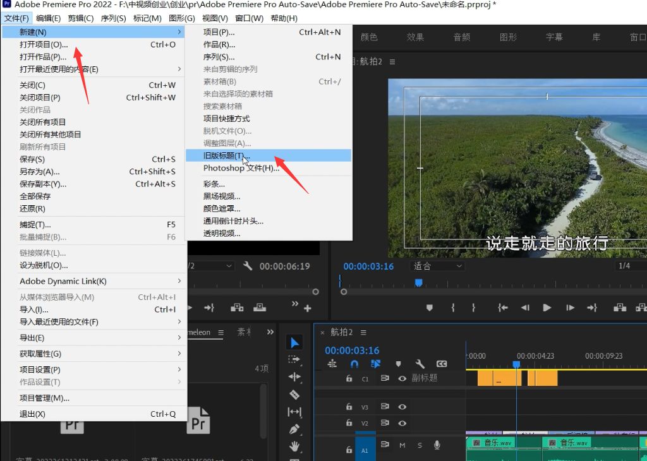
Task: Open timeline wrench display settings
Action: tap(420, 364)
